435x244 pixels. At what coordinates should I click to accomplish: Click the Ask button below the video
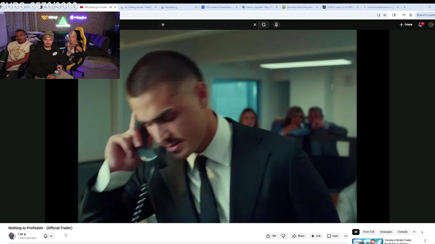[316, 236]
